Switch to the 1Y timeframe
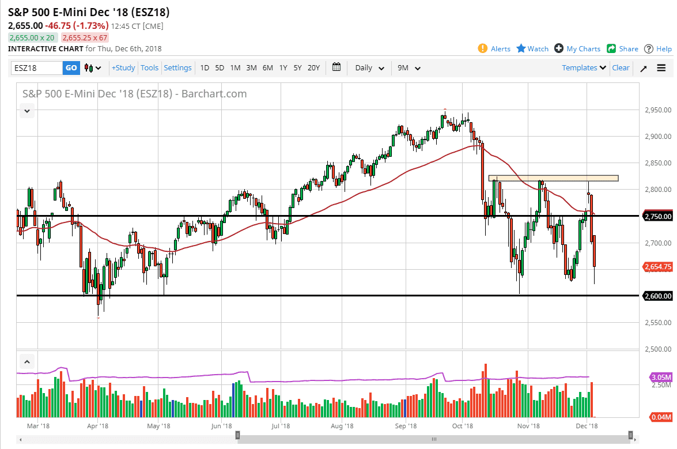The width and height of the screenshot is (677, 449). (x=283, y=67)
